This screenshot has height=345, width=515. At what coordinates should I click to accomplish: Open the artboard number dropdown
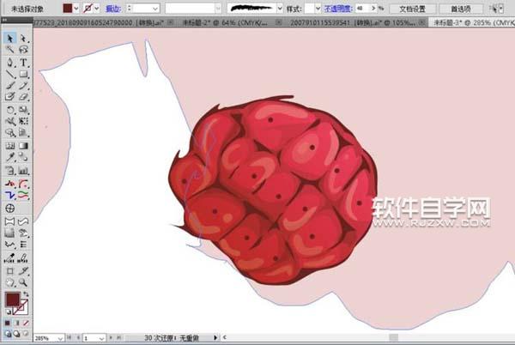(101, 338)
